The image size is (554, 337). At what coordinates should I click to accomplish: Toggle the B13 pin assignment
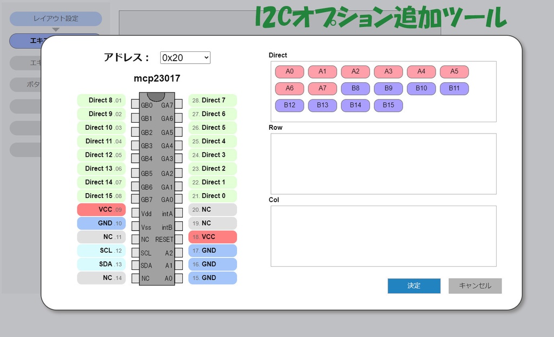(322, 105)
